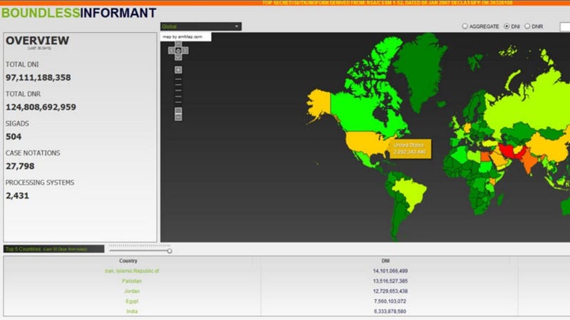Click the Top 5 Countries header bar
570x320 pixels.
(x=54, y=249)
